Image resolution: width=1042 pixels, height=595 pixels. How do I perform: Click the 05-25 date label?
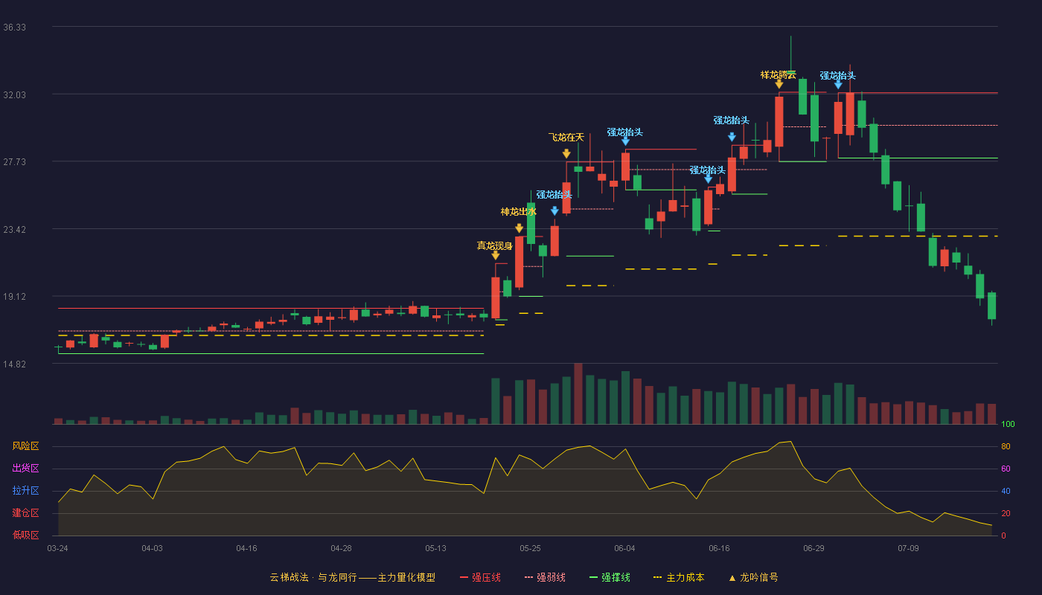(x=530, y=548)
